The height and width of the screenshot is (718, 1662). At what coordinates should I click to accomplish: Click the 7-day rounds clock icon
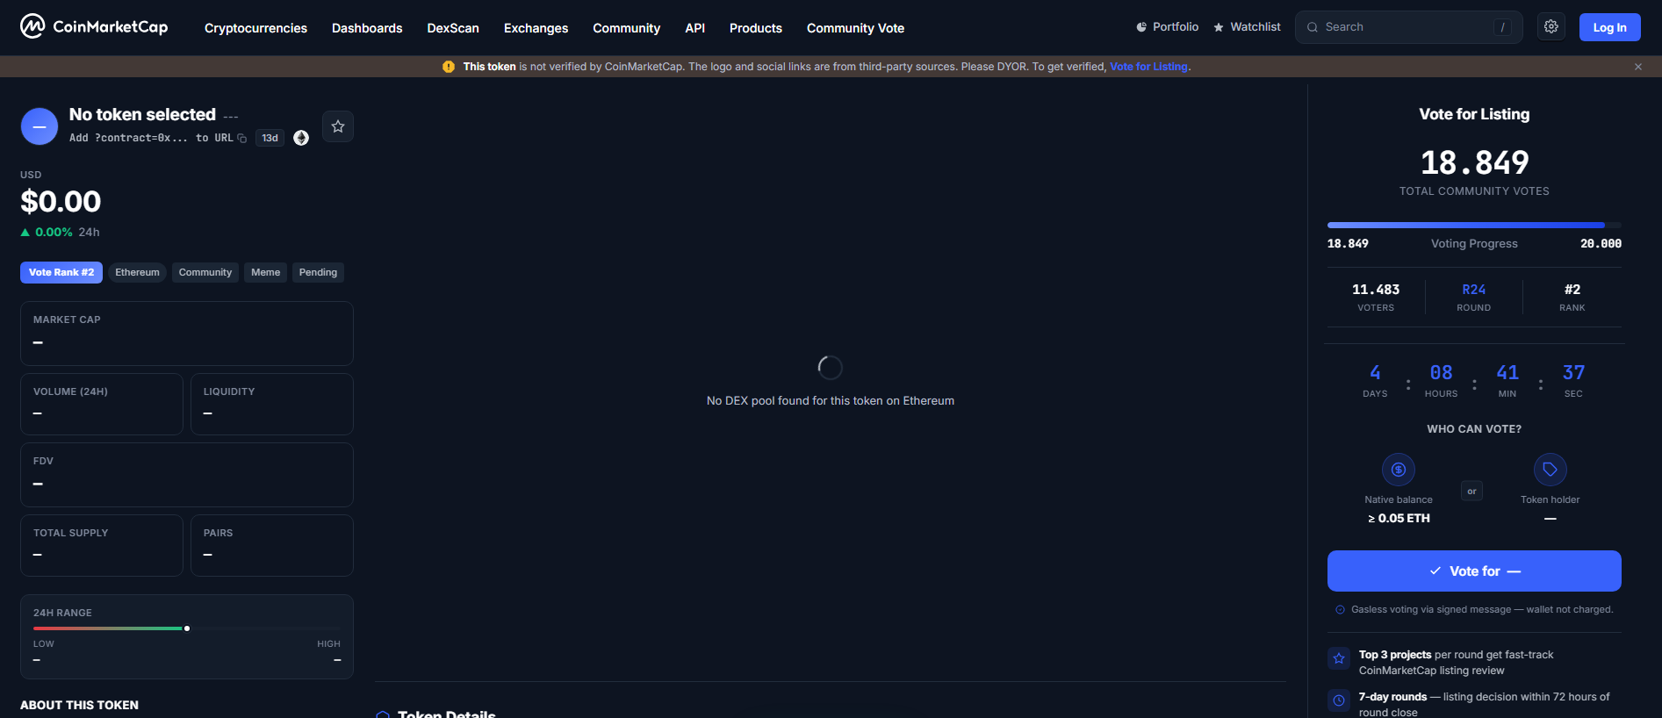click(x=1339, y=700)
